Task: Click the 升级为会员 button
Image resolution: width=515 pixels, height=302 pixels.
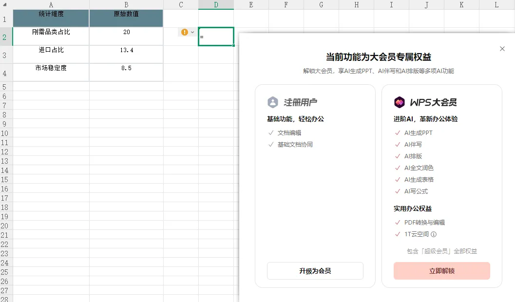Action: coord(315,271)
